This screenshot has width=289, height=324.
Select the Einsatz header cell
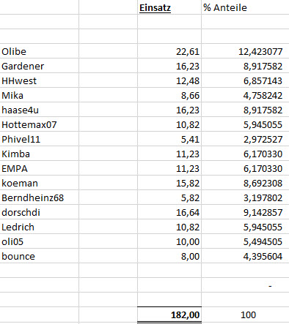coord(169,7)
